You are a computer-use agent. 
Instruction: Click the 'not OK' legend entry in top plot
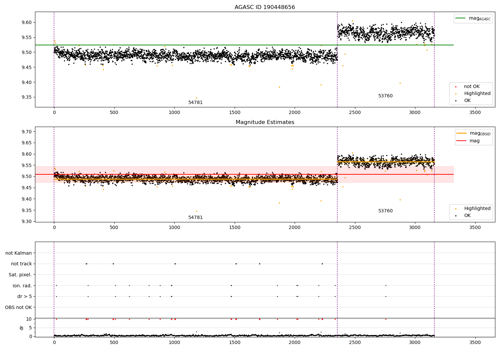[x=467, y=87]
